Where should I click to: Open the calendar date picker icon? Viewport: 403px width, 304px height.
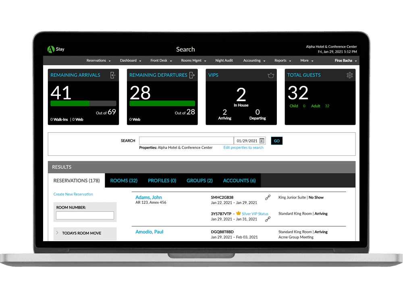pyautogui.click(x=262, y=141)
